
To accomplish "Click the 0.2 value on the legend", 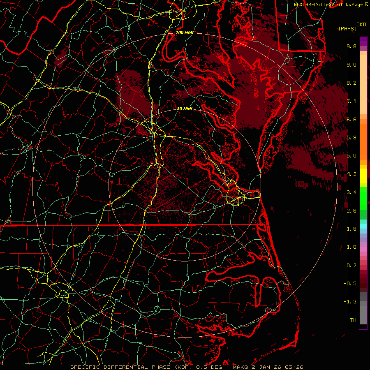I will pyautogui.click(x=351, y=266).
